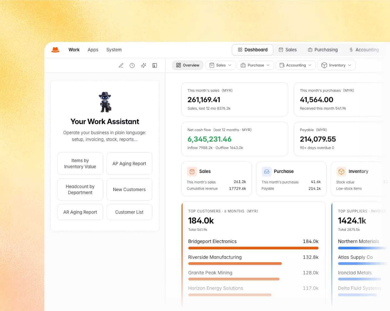390x311 pixels.
Task: Click the orange hat app logo
Action: click(55, 50)
